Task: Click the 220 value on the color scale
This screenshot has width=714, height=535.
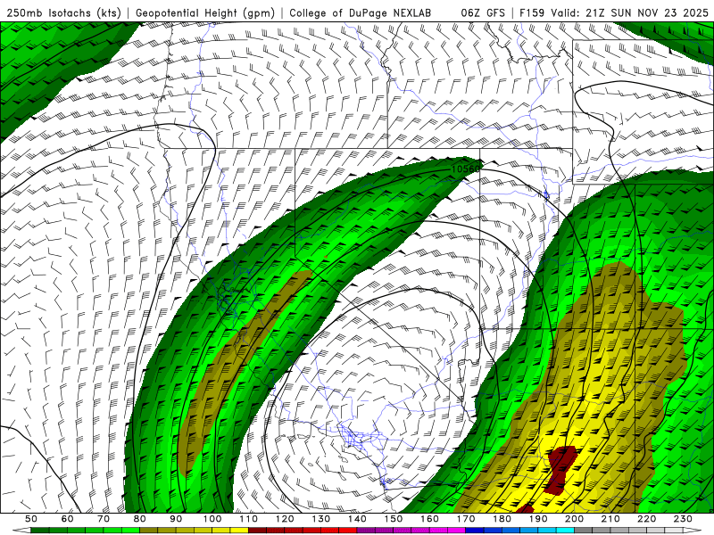Action: click(646, 519)
